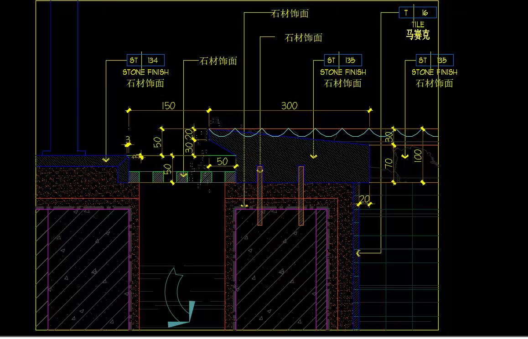The width and height of the screenshot is (528, 339).
Task: Select the 300 horizontal dimension text
Action: pyautogui.click(x=289, y=106)
